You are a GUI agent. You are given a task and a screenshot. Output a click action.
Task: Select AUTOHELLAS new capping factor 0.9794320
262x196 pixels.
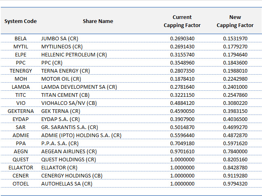235,184
